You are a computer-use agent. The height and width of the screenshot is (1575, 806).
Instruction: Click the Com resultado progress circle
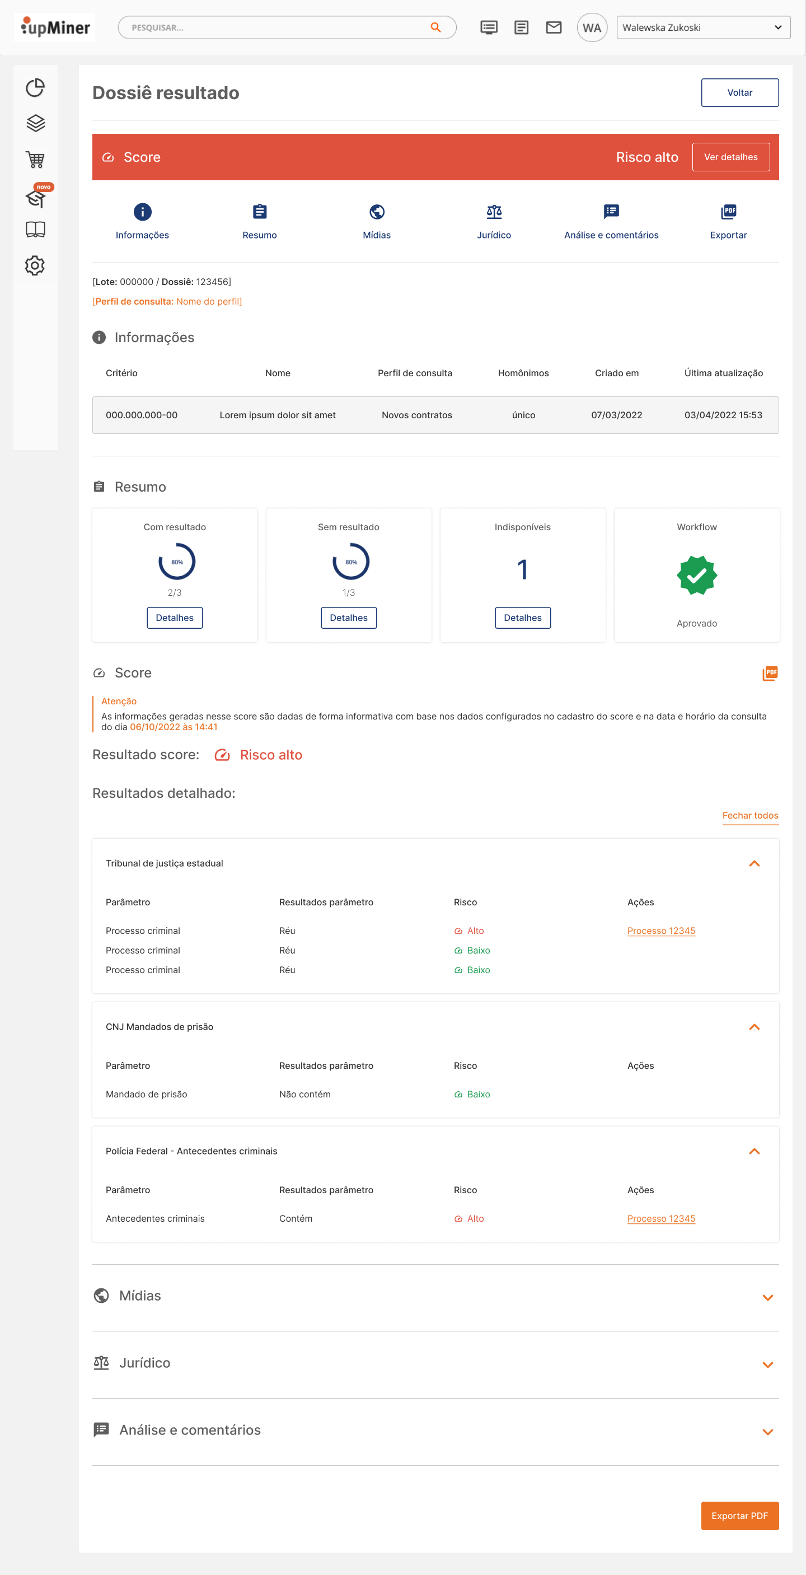[x=177, y=562]
